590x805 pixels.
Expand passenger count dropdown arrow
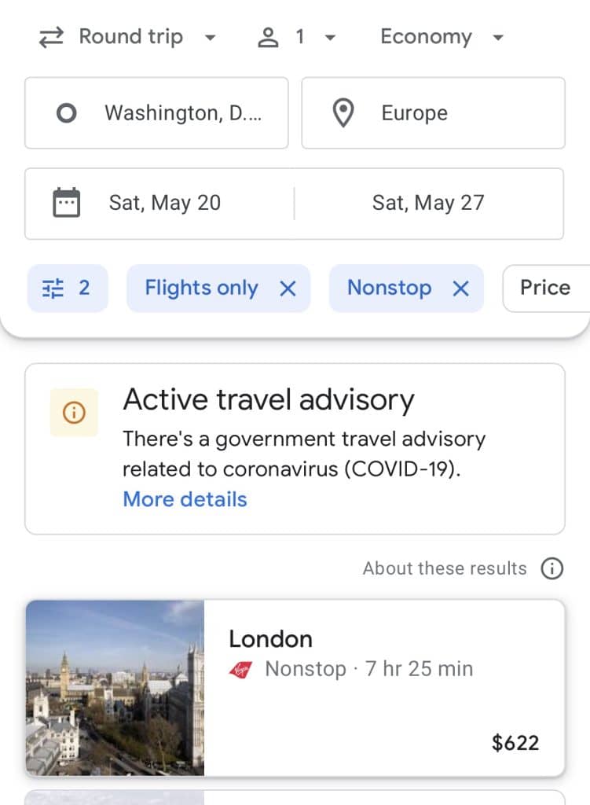point(330,38)
